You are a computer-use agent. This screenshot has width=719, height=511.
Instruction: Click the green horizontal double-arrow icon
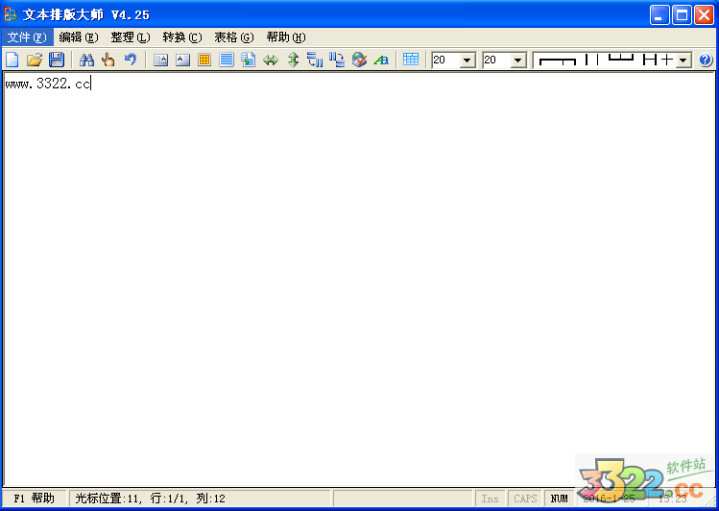(x=271, y=60)
